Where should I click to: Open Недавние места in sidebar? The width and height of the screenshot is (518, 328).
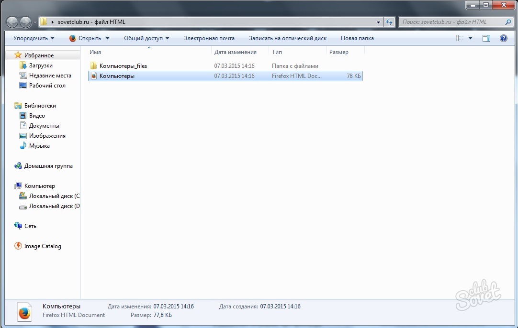pyautogui.click(x=50, y=76)
